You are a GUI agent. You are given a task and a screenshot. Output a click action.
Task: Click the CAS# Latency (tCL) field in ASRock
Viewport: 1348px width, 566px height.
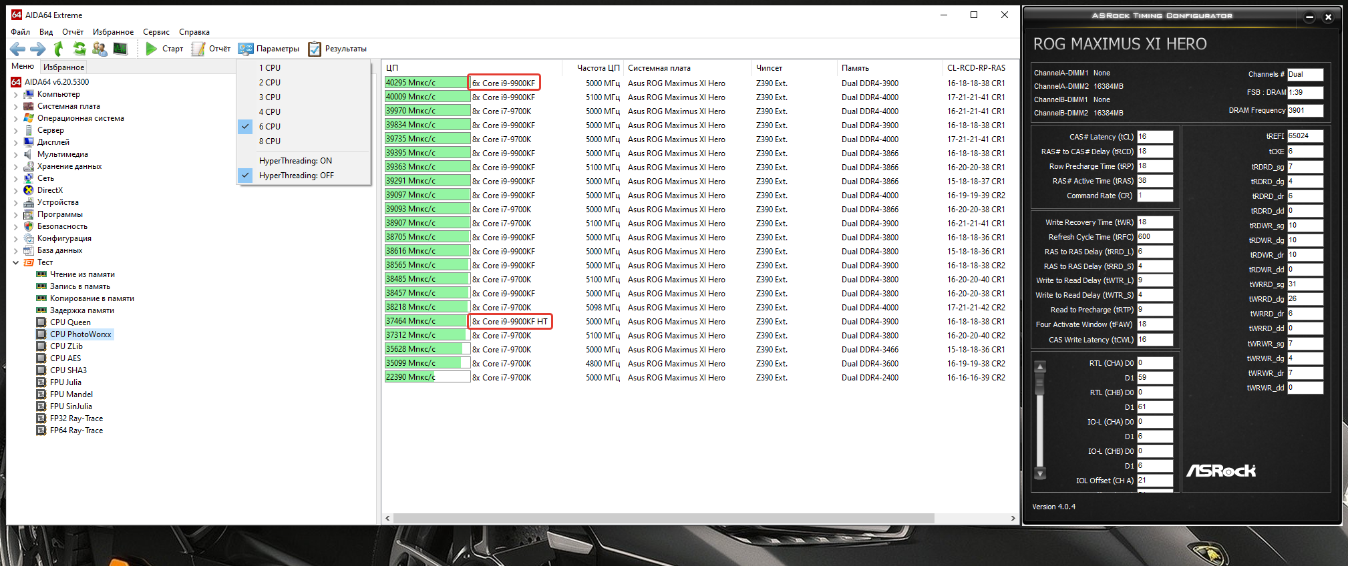coord(1155,137)
